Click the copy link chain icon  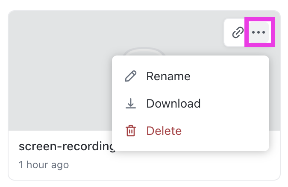coord(238,32)
